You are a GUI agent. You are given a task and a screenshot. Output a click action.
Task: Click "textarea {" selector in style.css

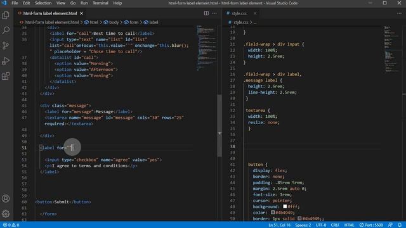click(x=258, y=110)
